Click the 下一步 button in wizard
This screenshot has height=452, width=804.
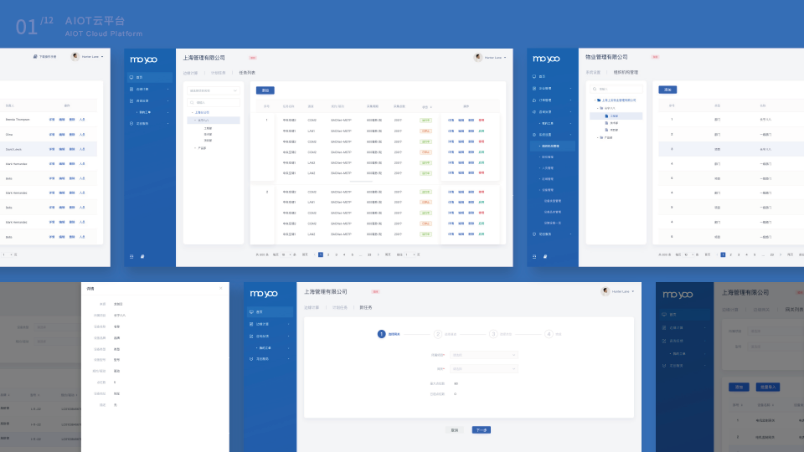tap(482, 429)
